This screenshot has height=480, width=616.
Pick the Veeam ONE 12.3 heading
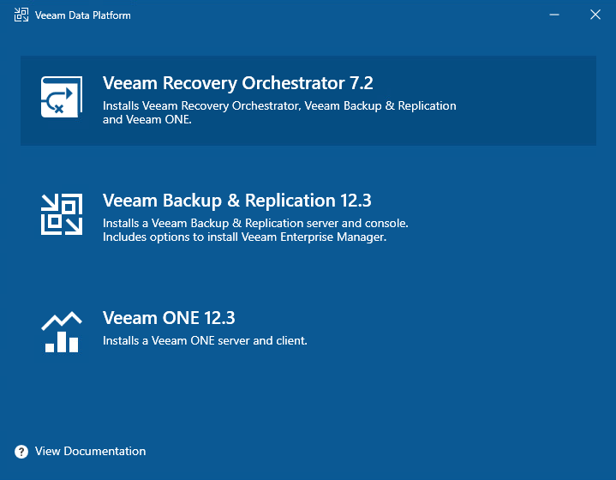[168, 318]
